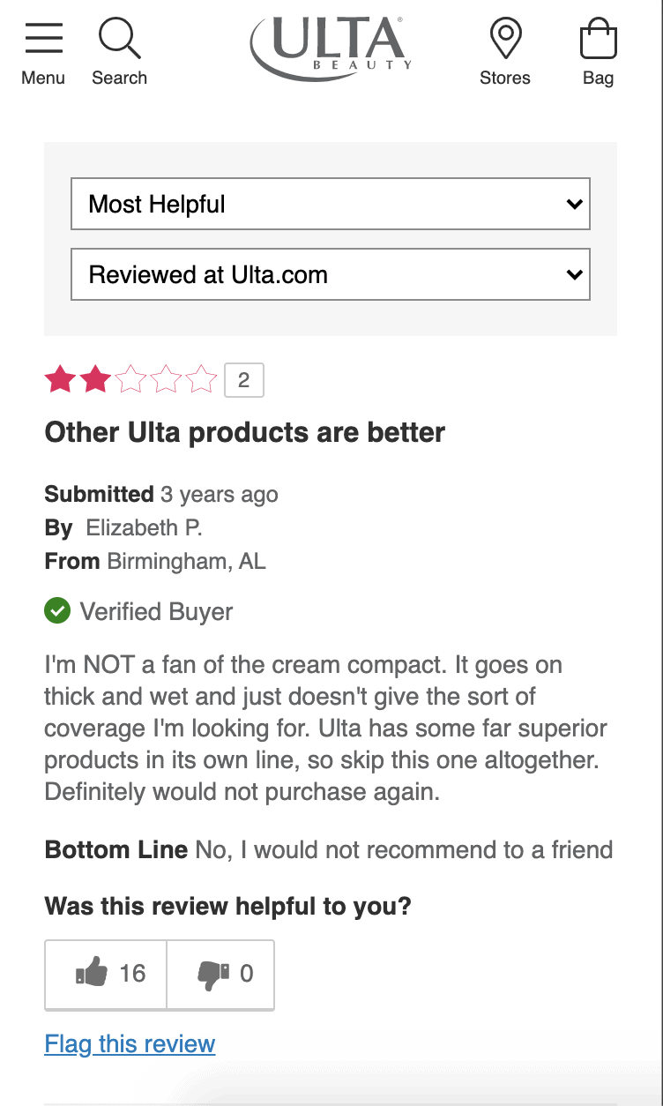
Task: Expand the Most Helpful sort dropdown
Action: 331,205
